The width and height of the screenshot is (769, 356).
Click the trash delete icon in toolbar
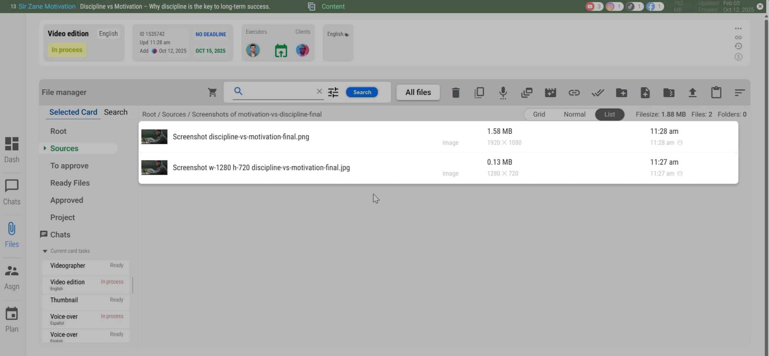455,93
